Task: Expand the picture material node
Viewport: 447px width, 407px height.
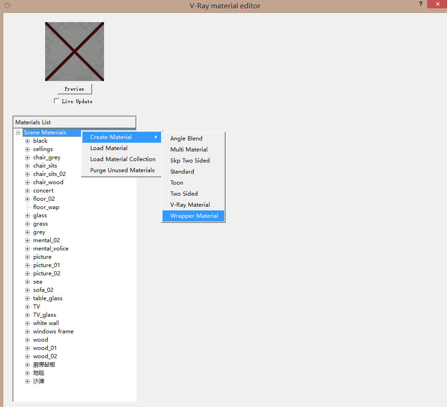Action: [x=27, y=257]
